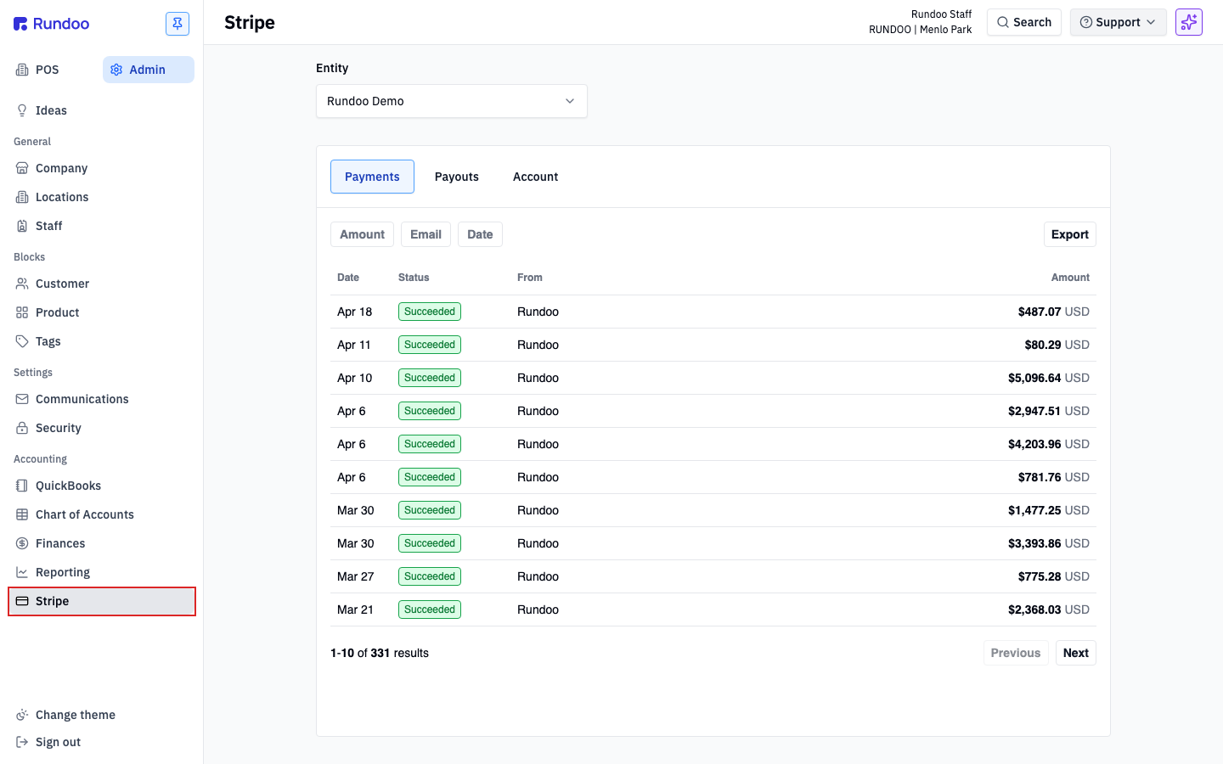Click the Tags label icon

pyautogui.click(x=22, y=341)
